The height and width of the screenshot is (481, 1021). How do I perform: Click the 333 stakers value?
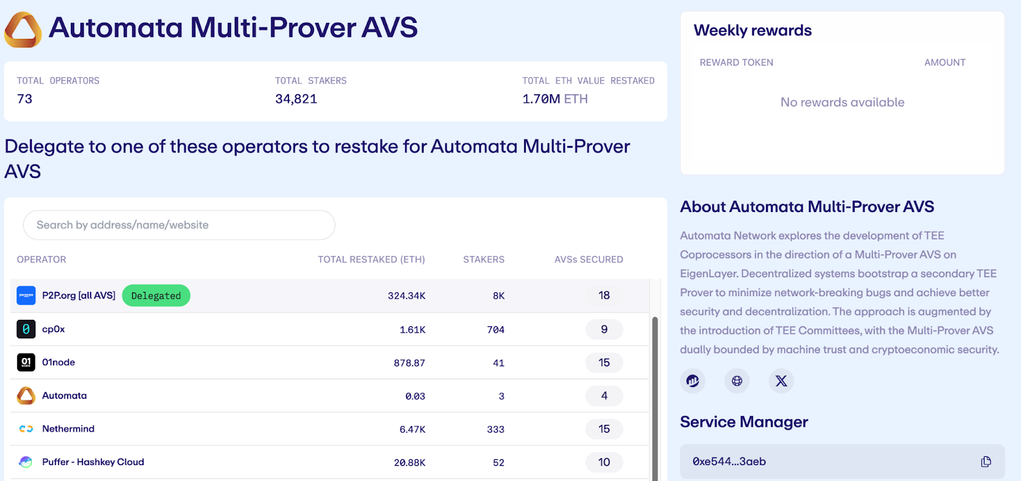click(x=496, y=429)
